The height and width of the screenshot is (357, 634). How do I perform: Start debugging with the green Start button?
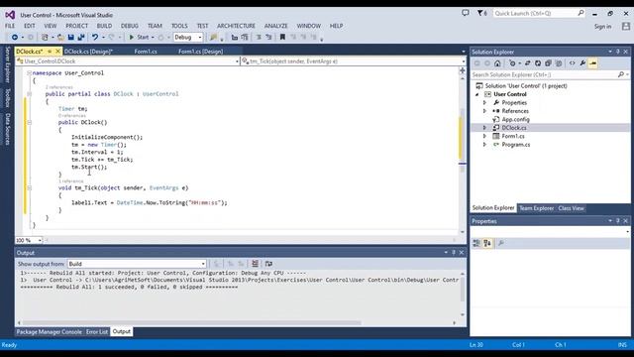pos(139,38)
